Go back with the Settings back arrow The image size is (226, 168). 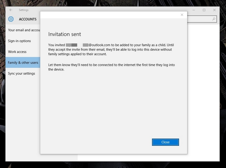[x=11, y=10]
